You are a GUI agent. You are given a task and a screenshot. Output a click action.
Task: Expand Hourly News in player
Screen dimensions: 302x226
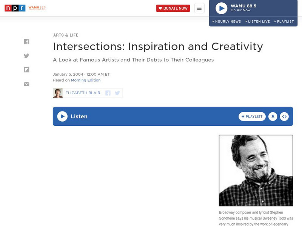pos(226,21)
